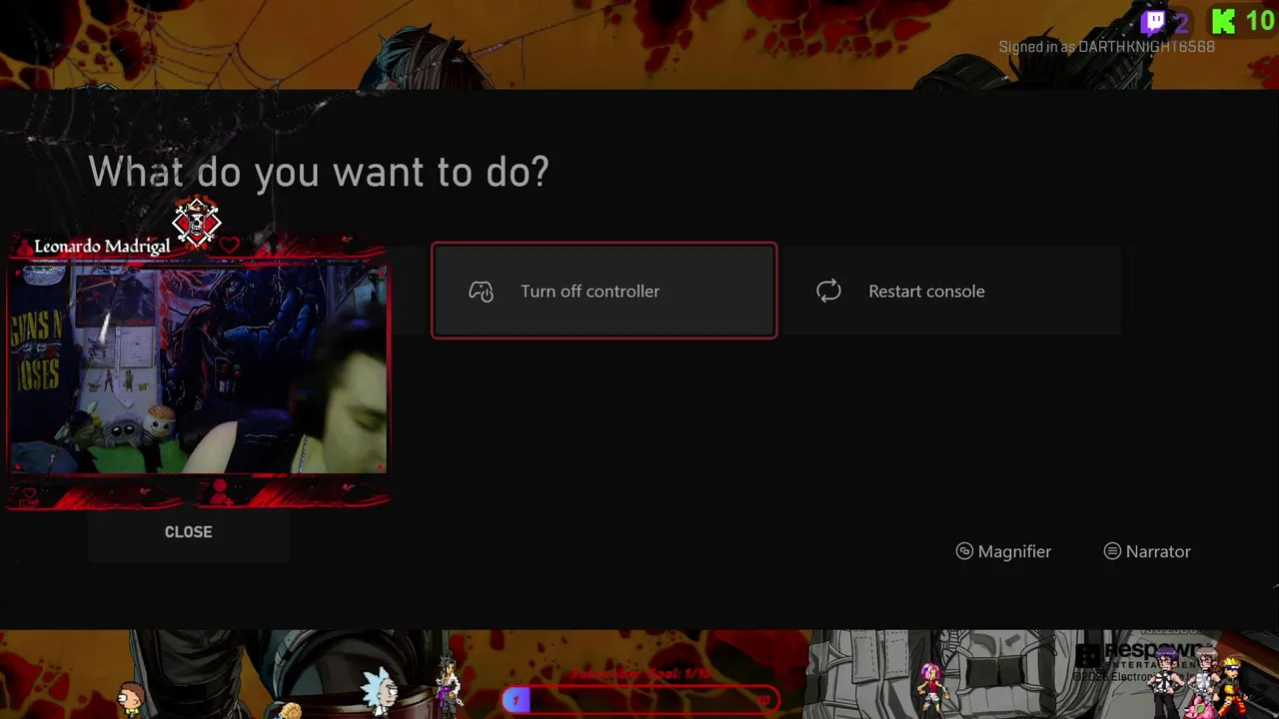Click the Leonardo Madrigal webcam feed
Screen dimensions: 1279x719
198,367
